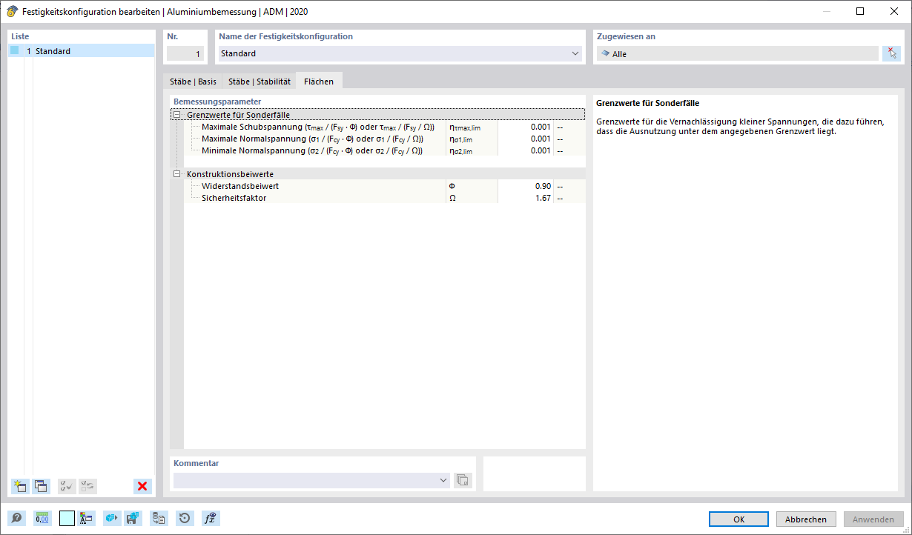
Task: Click the Zugewiesen an field Alle
Action: click(x=737, y=53)
